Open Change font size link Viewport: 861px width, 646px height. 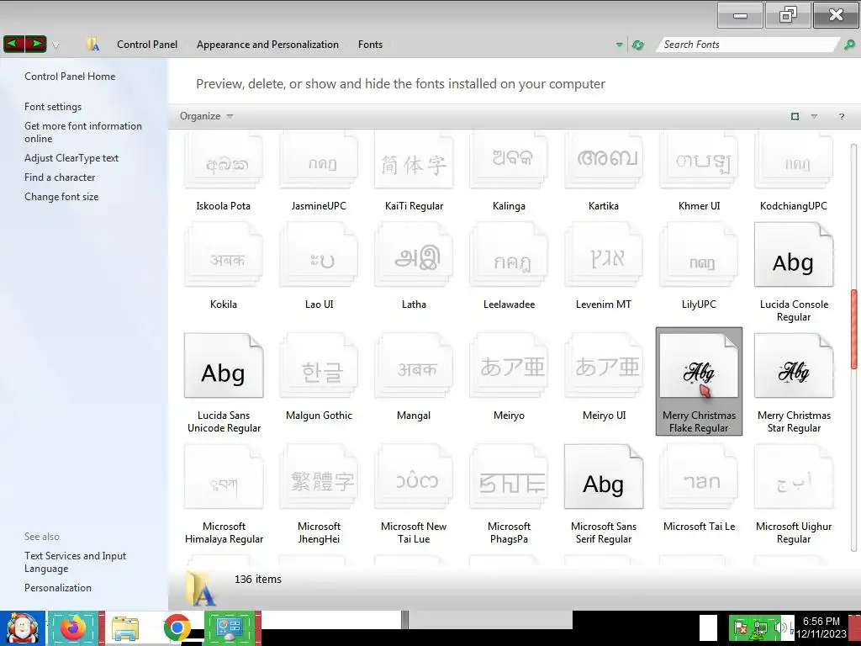click(x=61, y=197)
